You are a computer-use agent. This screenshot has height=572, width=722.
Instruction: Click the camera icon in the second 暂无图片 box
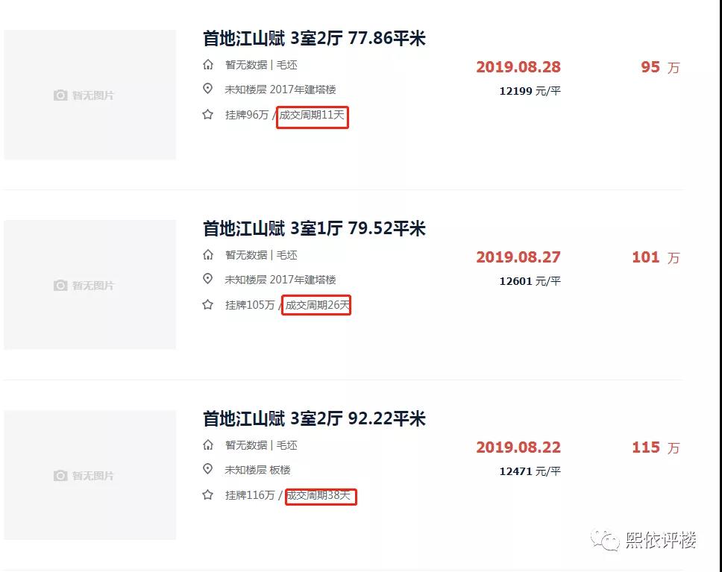tap(61, 285)
